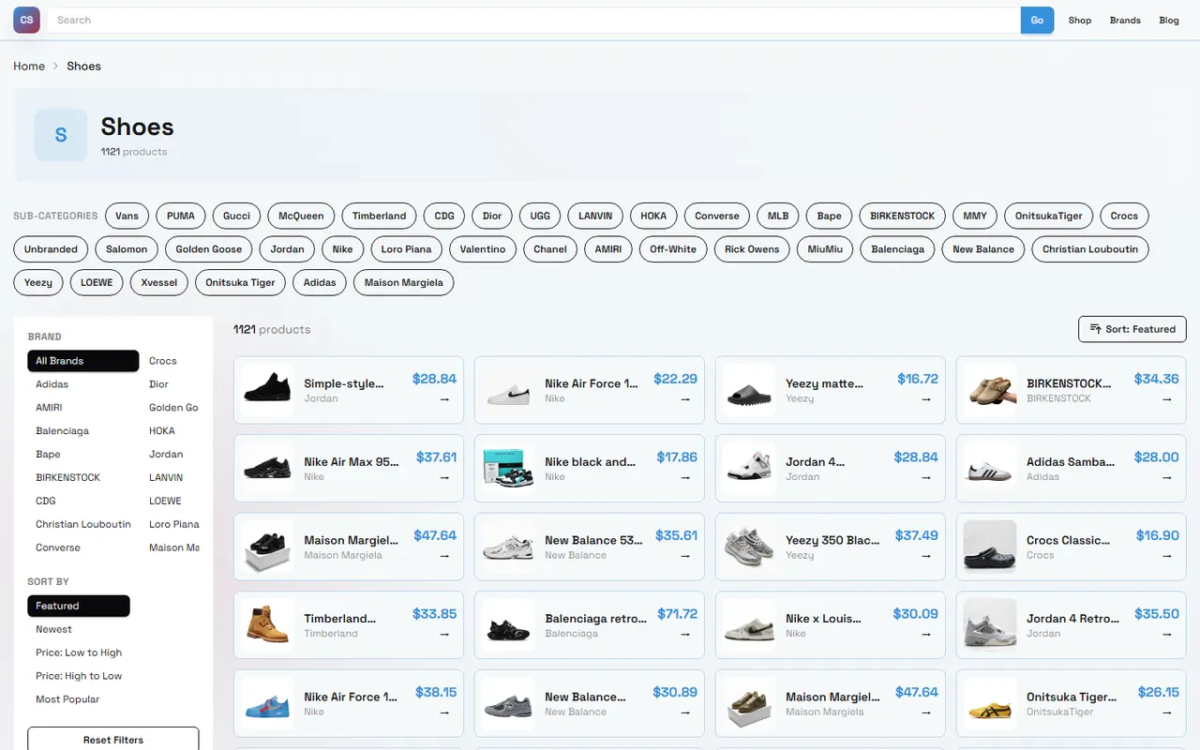Open Shop in top navigation
The height and width of the screenshot is (750, 1200).
tap(1080, 20)
